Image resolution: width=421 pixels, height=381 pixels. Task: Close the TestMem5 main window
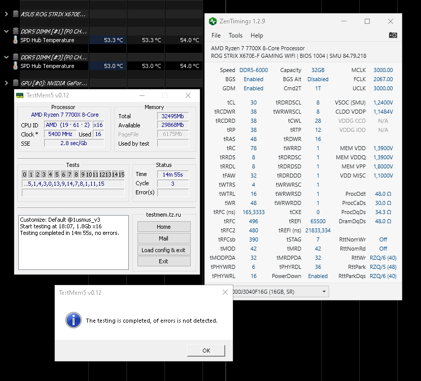point(188,95)
